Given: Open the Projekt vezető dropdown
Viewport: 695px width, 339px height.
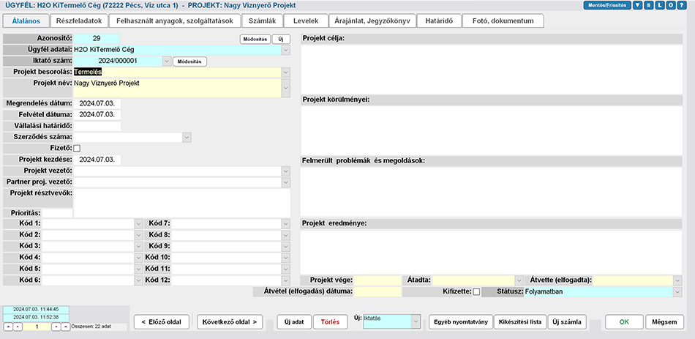Looking at the screenshot, I should pyautogui.click(x=286, y=171).
